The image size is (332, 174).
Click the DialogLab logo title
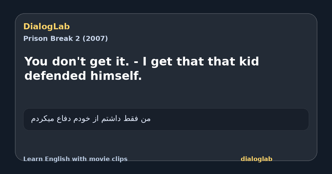pos(46,27)
